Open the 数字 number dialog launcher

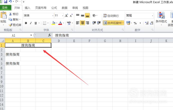tap(152, 30)
